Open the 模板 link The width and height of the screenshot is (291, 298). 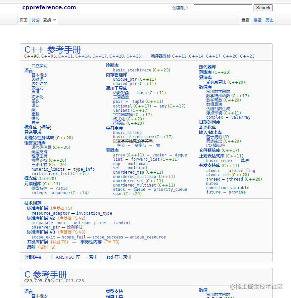[x=35, y=118]
